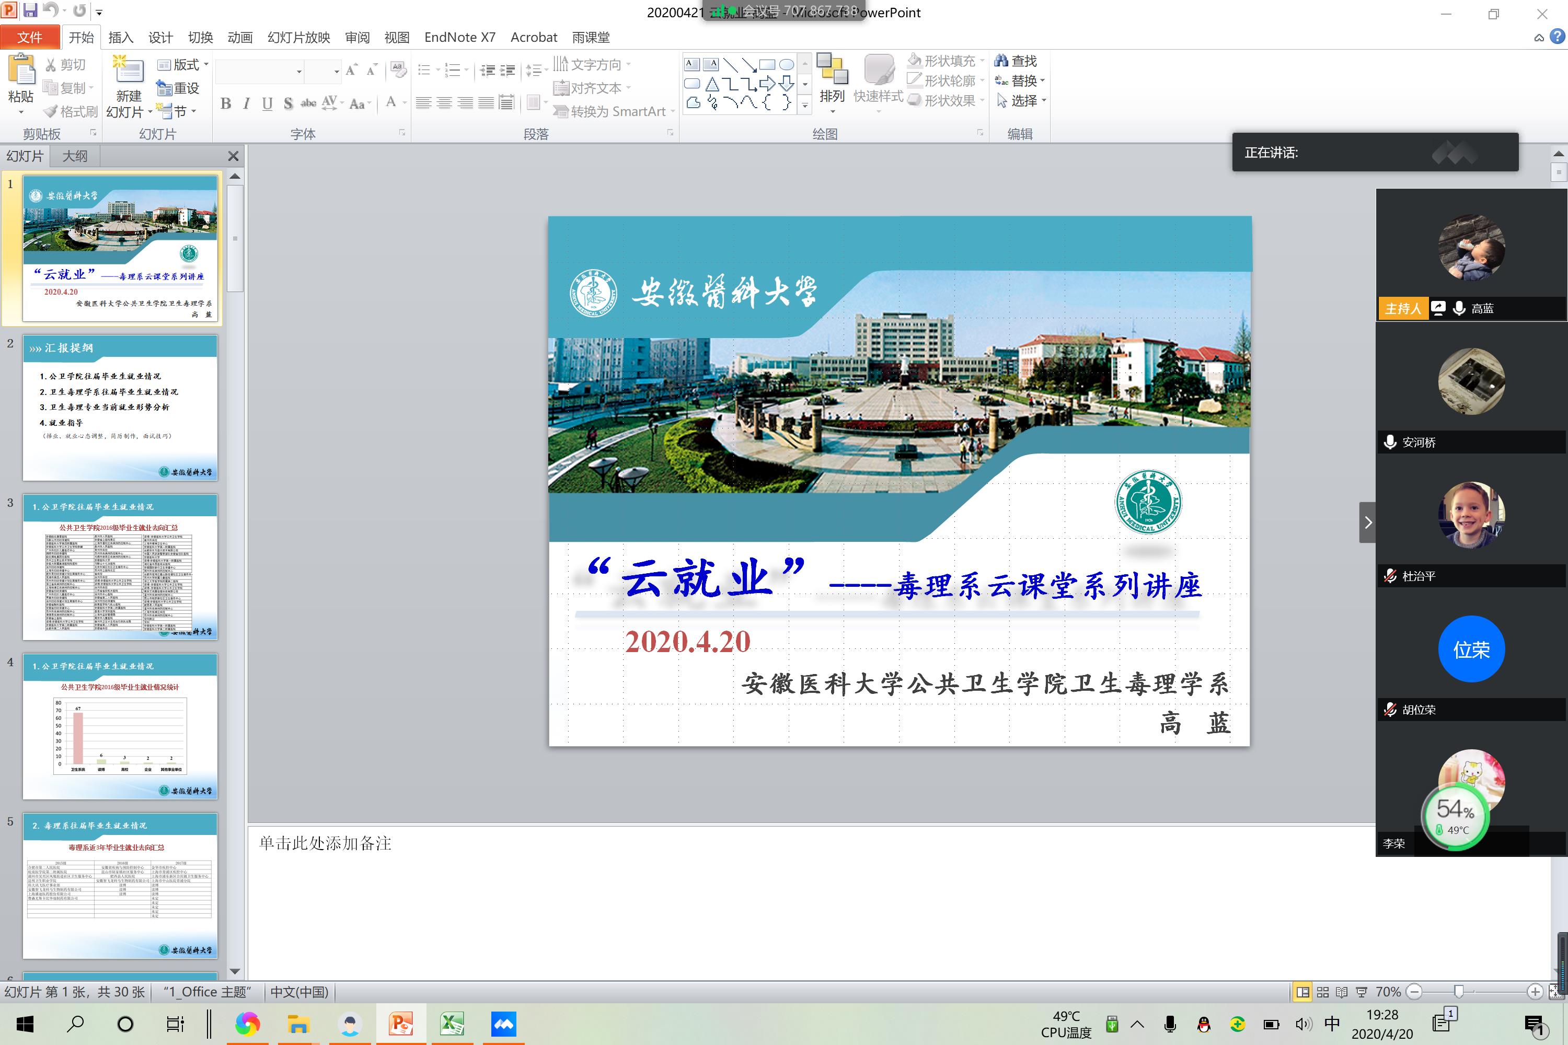The image size is (1568, 1045).
Task: Toggle Italic formatting
Action: (246, 103)
